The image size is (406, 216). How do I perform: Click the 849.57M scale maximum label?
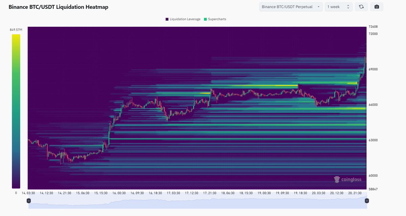click(x=16, y=30)
